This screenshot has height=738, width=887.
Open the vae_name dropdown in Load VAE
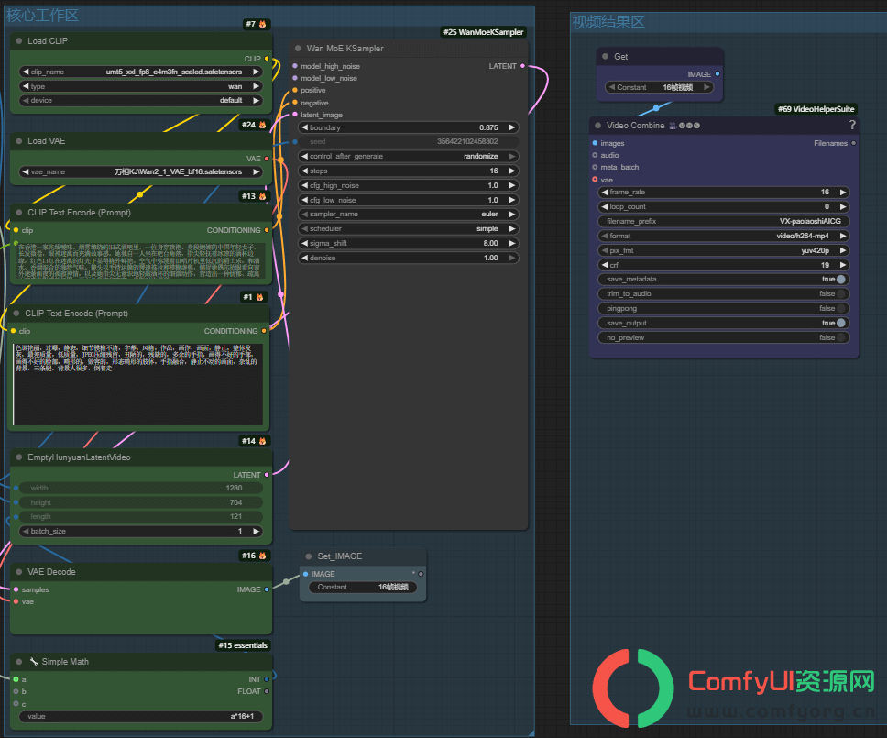coord(141,171)
